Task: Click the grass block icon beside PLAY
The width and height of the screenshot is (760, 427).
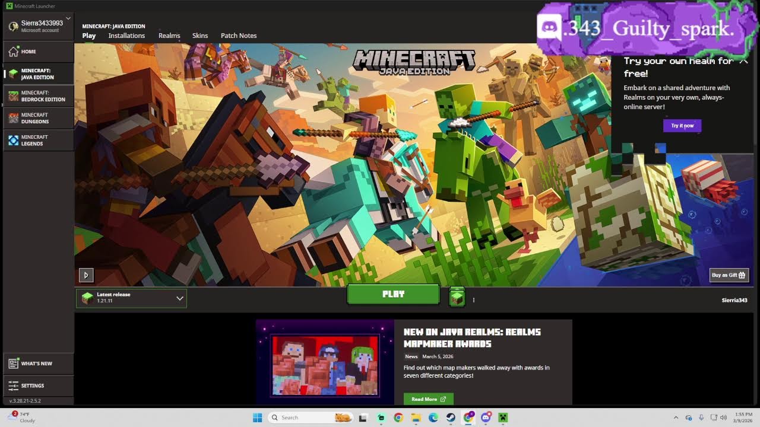Action: (x=457, y=297)
